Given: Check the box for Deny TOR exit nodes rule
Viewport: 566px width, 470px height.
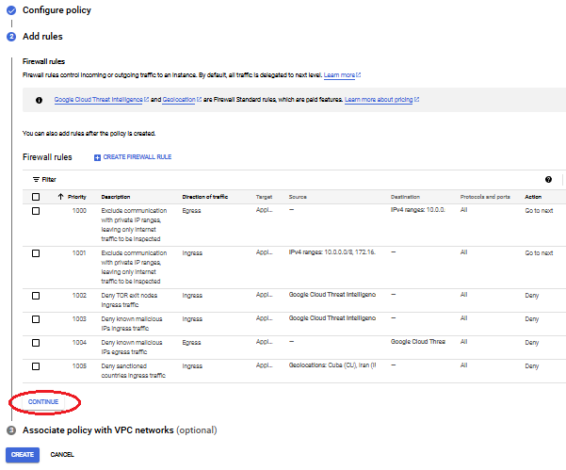Looking at the screenshot, I should [x=36, y=296].
